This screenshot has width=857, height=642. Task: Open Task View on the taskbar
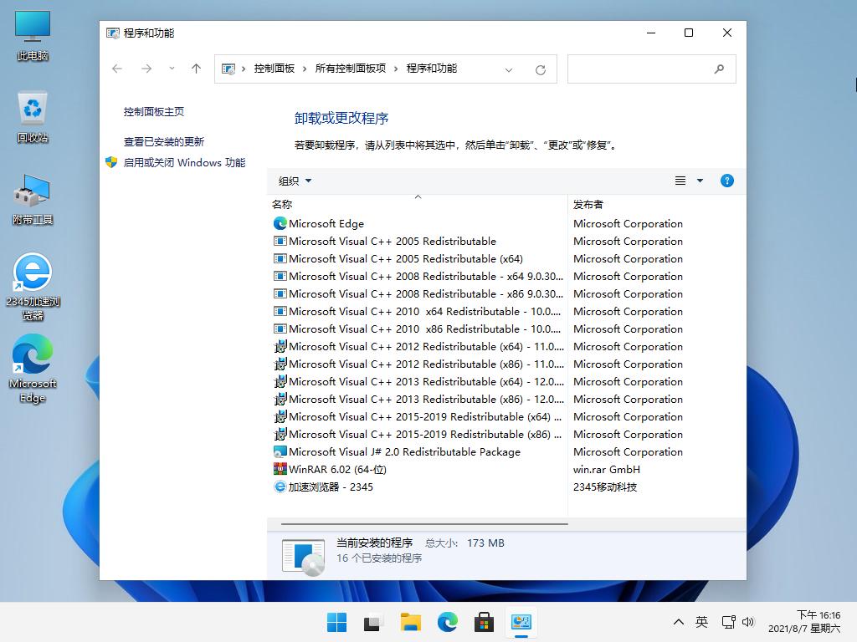pos(373,622)
